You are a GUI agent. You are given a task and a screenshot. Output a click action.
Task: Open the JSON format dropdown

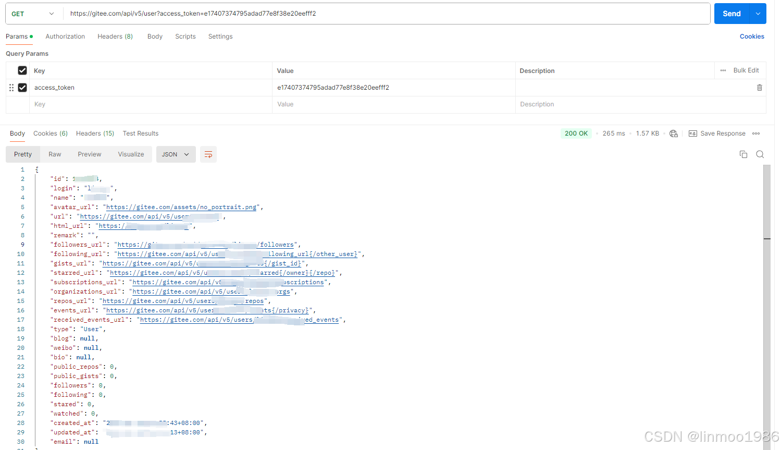point(176,154)
